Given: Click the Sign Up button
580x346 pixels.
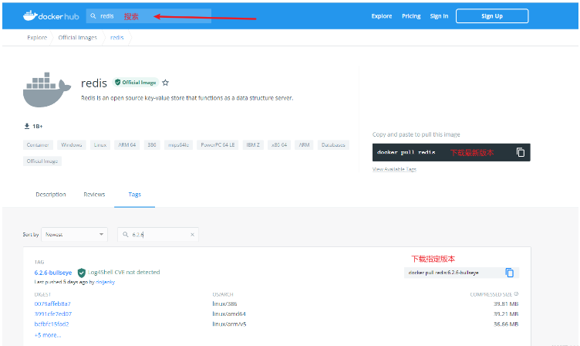Looking at the screenshot, I should tap(492, 16).
